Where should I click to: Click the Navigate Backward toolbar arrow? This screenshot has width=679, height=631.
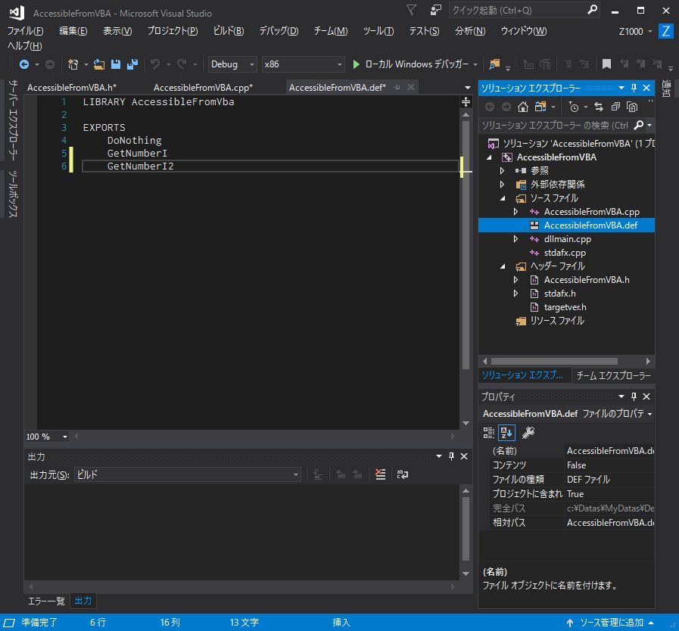pos(24,64)
